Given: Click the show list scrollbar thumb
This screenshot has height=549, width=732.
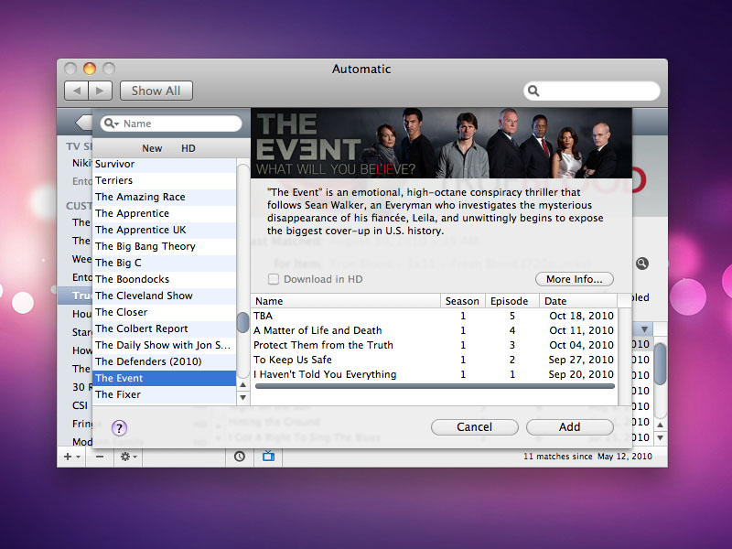Looking at the screenshot, I should point(242,323).
